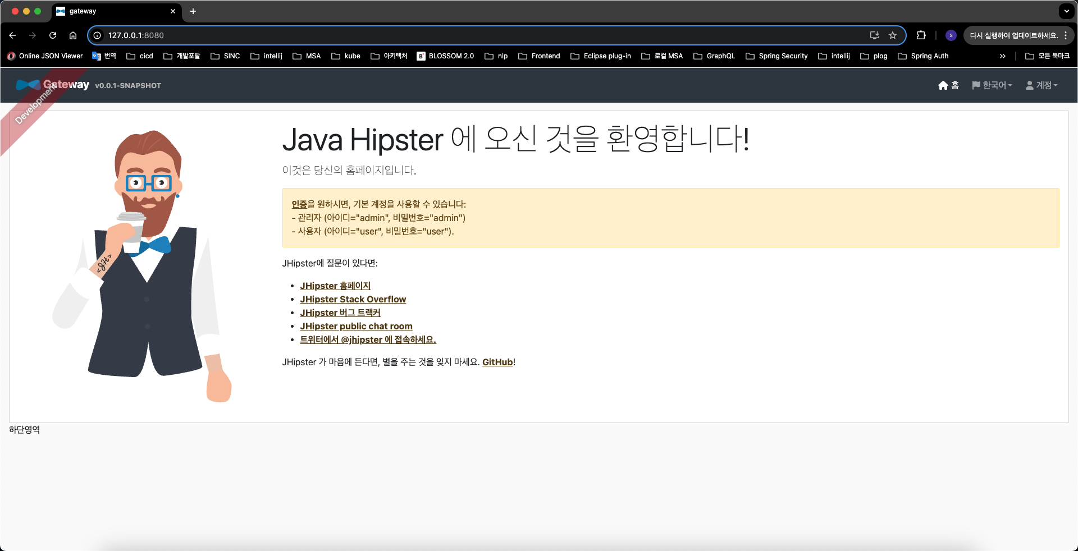
Task: Open a new tab with the plus icon
Action: pyautogui.click(x=193, y=11)
